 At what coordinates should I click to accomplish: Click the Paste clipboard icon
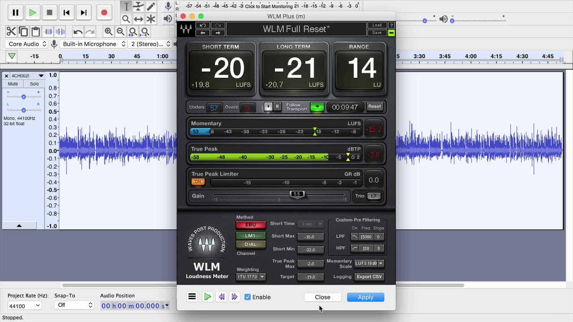pos(36,31)
